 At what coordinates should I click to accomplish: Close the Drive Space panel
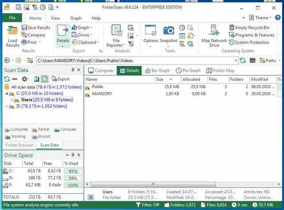[79, 155]
